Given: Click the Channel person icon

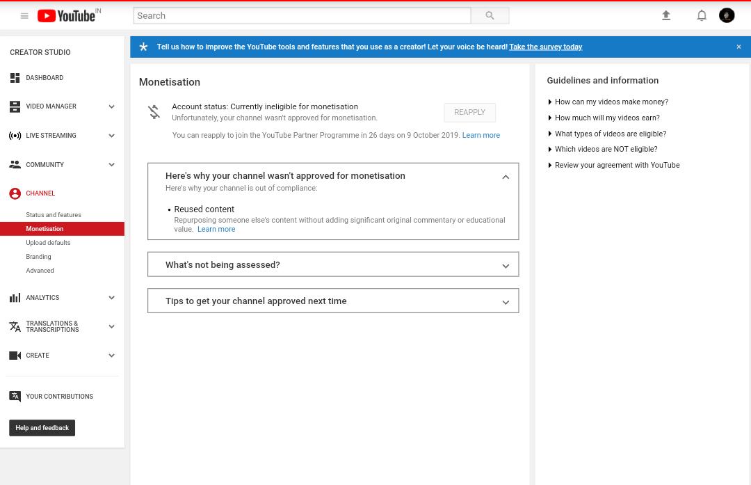Looking at the screenshot, I should tap(15, 193).
